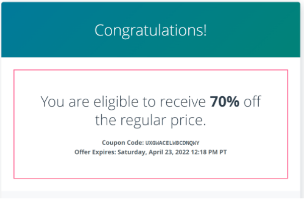Click the 'Coupon Code:' label
The image size is (304, 203).
pos(123,143)
